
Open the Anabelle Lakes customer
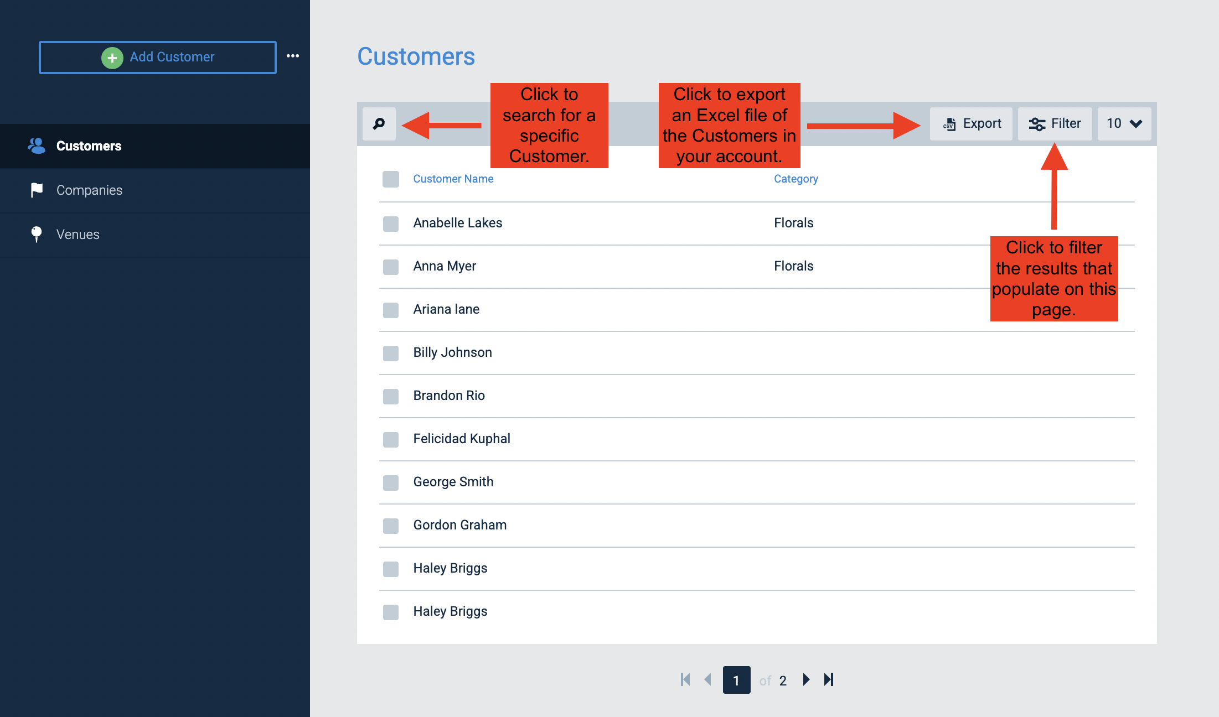tap(458, 223)
